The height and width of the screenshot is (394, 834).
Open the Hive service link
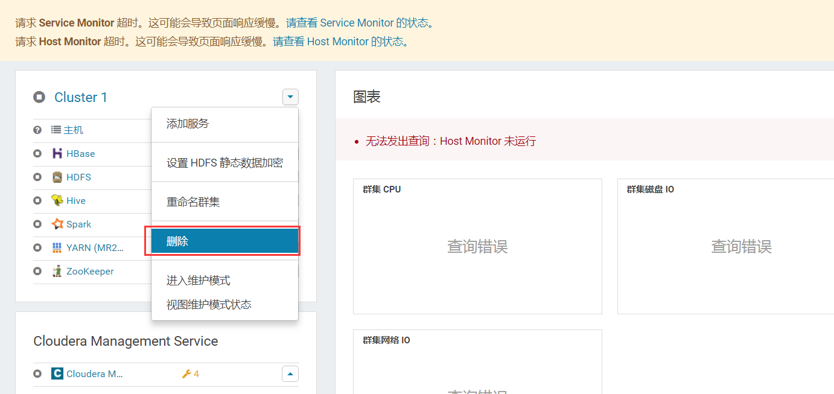(76, 201)
